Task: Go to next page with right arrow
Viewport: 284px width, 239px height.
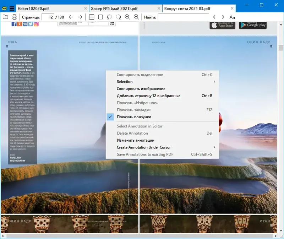Action: pyautogui.click(x=80, y=17)
